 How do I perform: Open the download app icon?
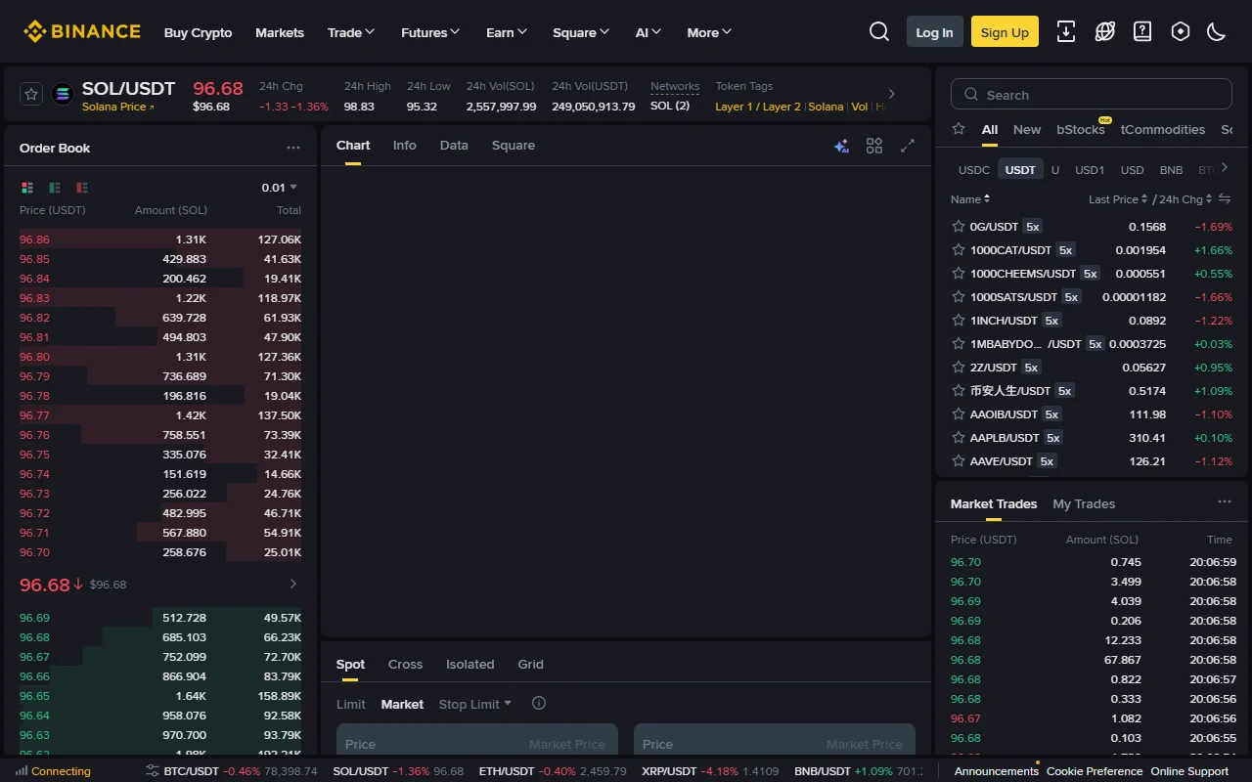(x=1066, y=32)
